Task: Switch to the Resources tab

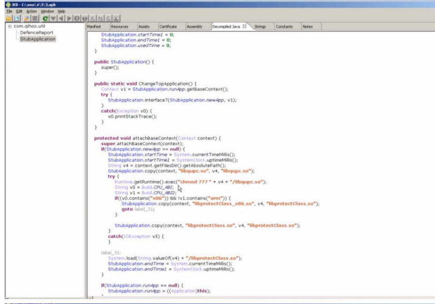Action: pos(119,27)
